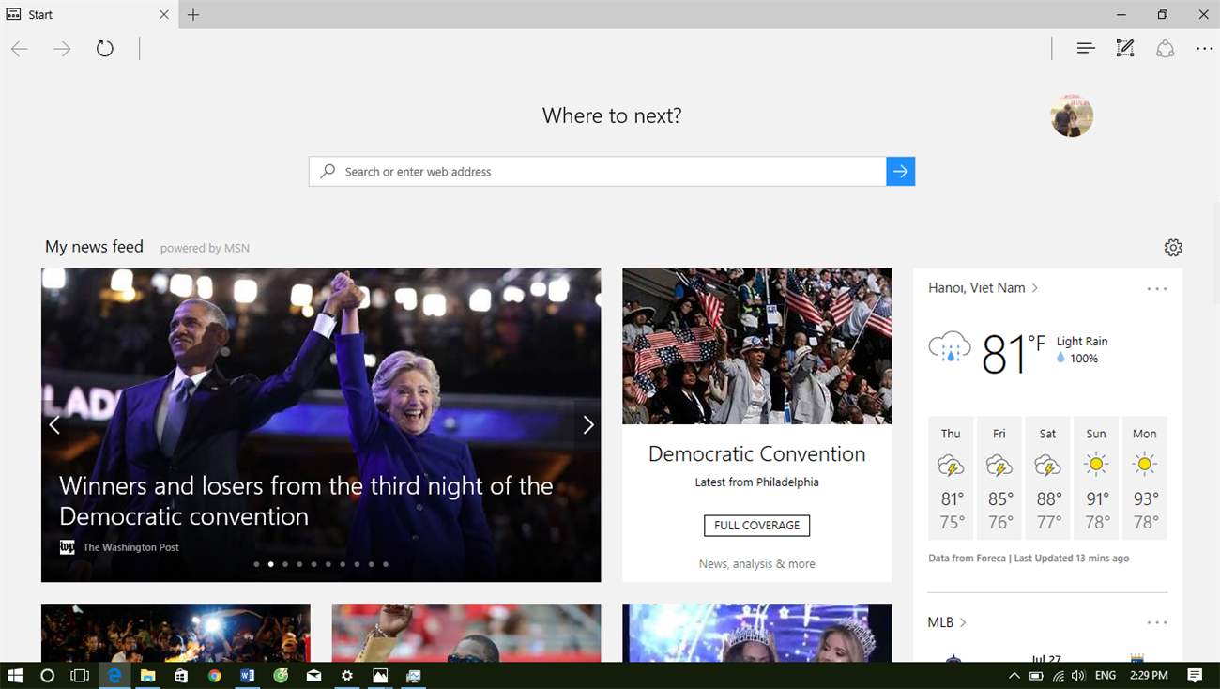1220x689 pixels.
Task: Open the MLB card options menu
Action: [1157, 623]
